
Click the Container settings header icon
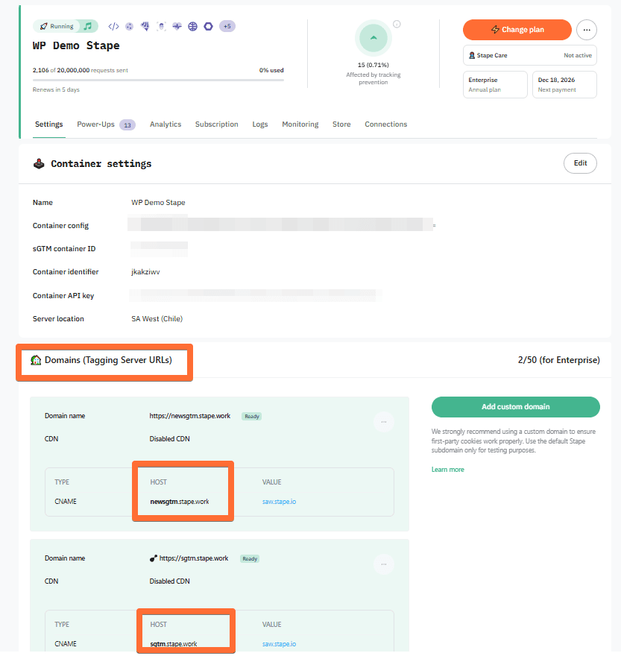[x=39, y=163]
